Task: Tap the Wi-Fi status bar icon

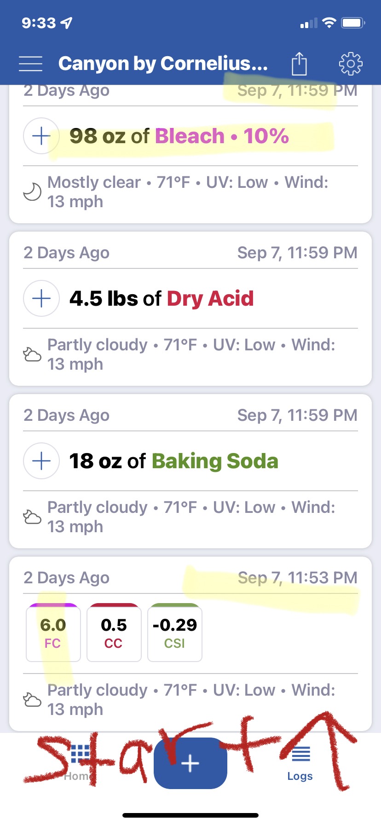Action: 329,23
